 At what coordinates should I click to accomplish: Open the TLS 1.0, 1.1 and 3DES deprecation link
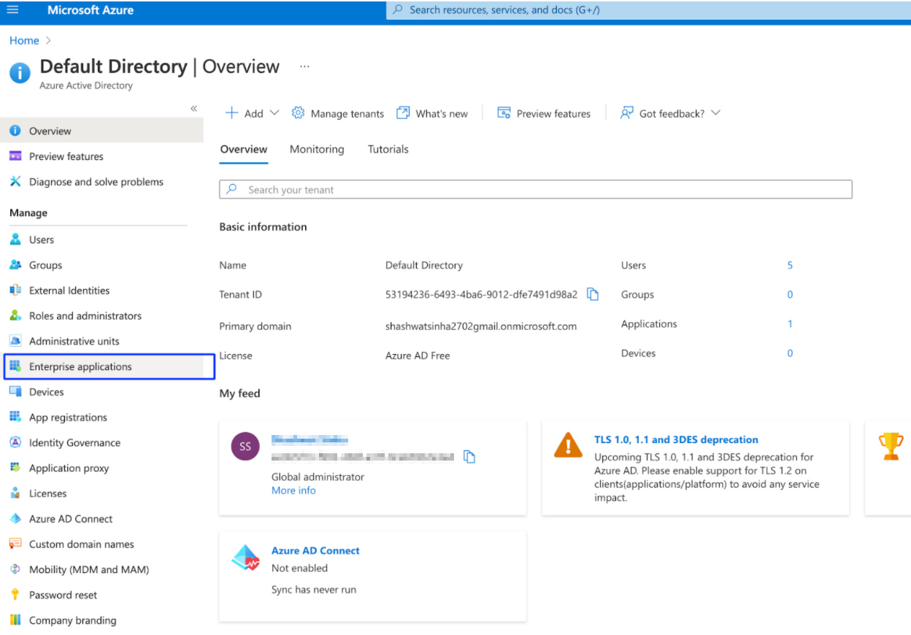coord(676,439)
